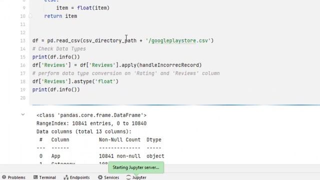Screen dimensions: 320x180
Task: Click the 'Starting Jupyter server...' notification
Action: [136, 167]
